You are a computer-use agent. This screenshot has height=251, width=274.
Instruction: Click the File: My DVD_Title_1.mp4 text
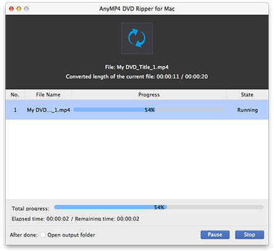point(137,67)
